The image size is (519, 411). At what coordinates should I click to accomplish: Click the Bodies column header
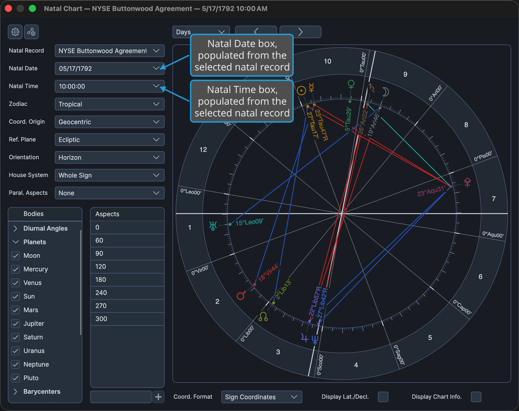click(45, 214)
